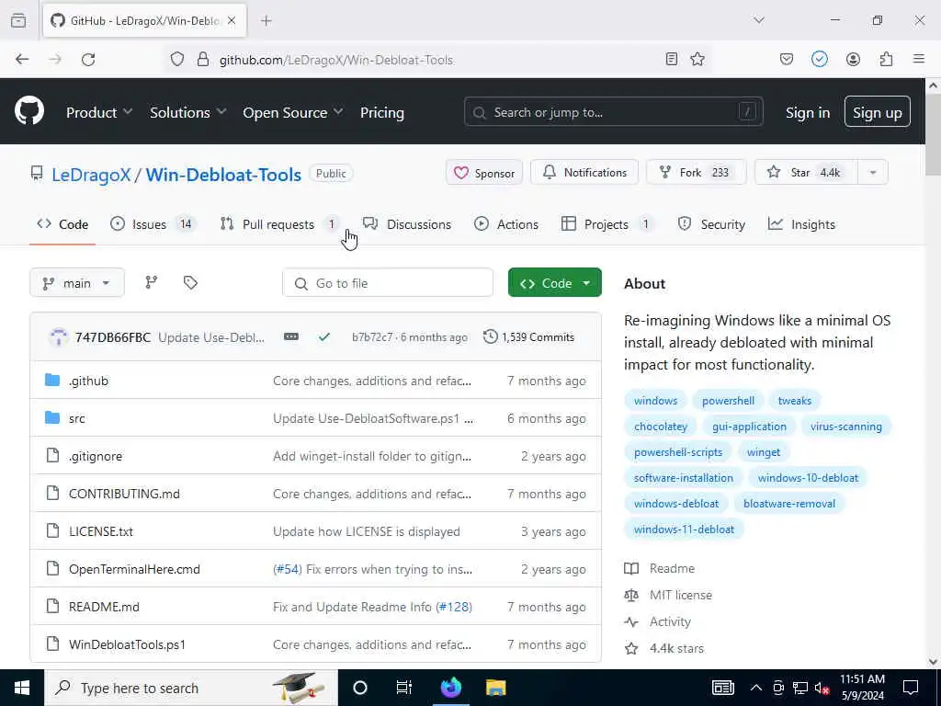Open Windows Start menu
This screenshot has width=941, height=706.
[x=22, y=688]
